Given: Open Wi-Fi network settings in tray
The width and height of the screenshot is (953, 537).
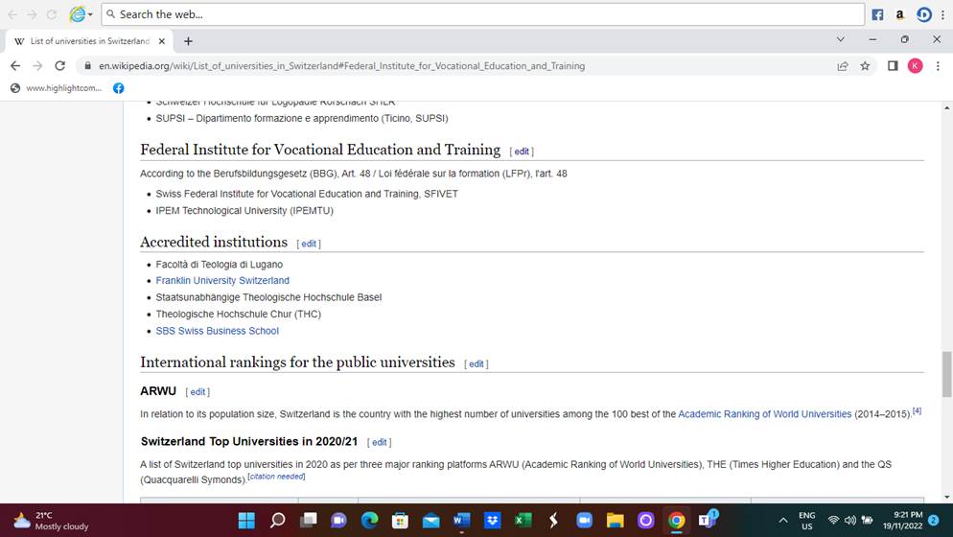Looking at the screenshot, I should (833, 521).
